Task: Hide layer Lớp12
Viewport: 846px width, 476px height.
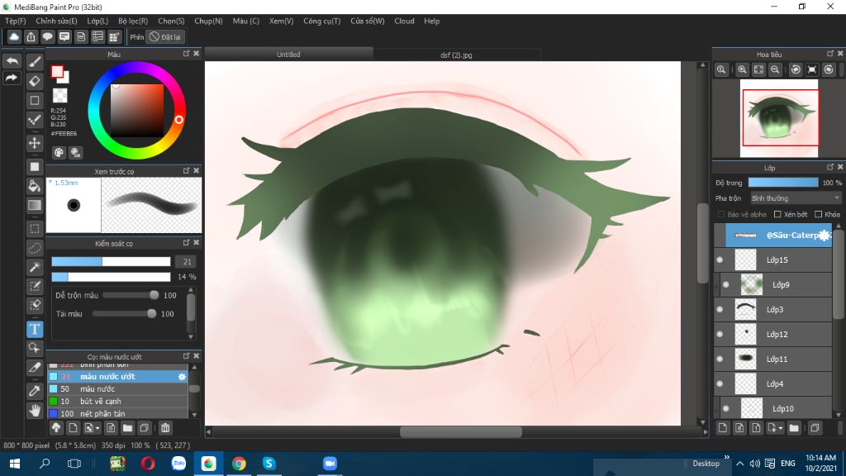Action: pyautogui.click(x=720, y=334)
